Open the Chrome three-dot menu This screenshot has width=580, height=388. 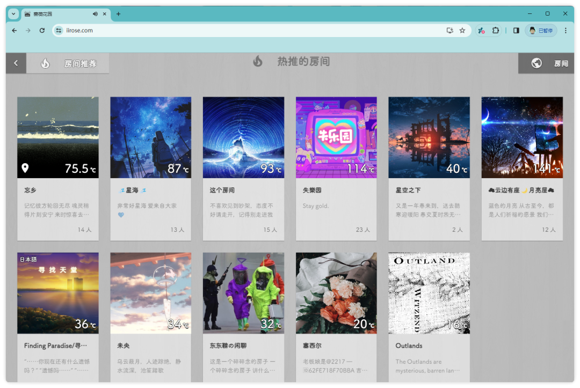(x=565, y=30)
